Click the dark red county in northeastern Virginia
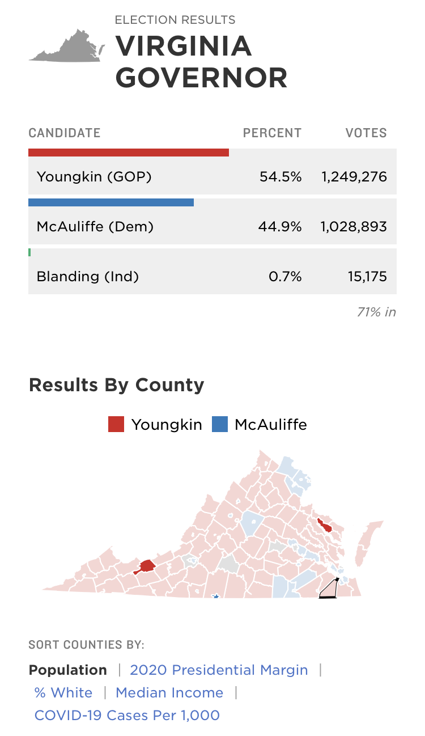The width and height of the screenshot is (425, 736). pyautogui.click(x=325, y=526)
